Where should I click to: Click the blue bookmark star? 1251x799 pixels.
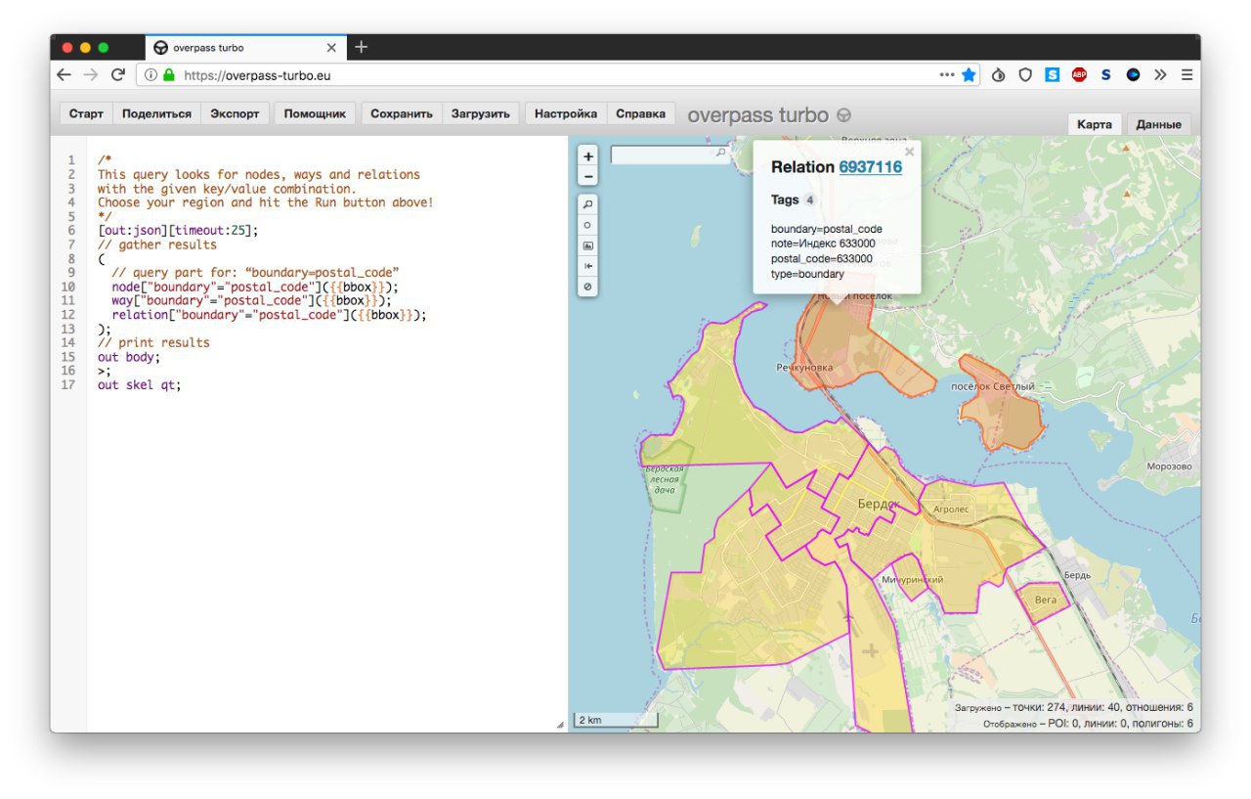click(x=969, y=74)
